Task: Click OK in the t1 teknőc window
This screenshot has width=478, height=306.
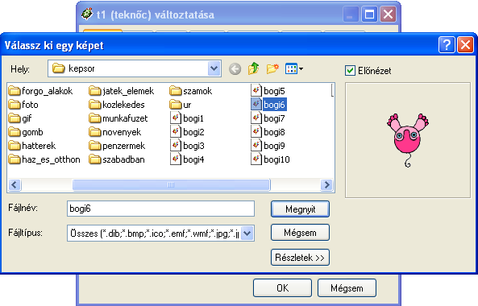Action: click(x=282, y=288)
